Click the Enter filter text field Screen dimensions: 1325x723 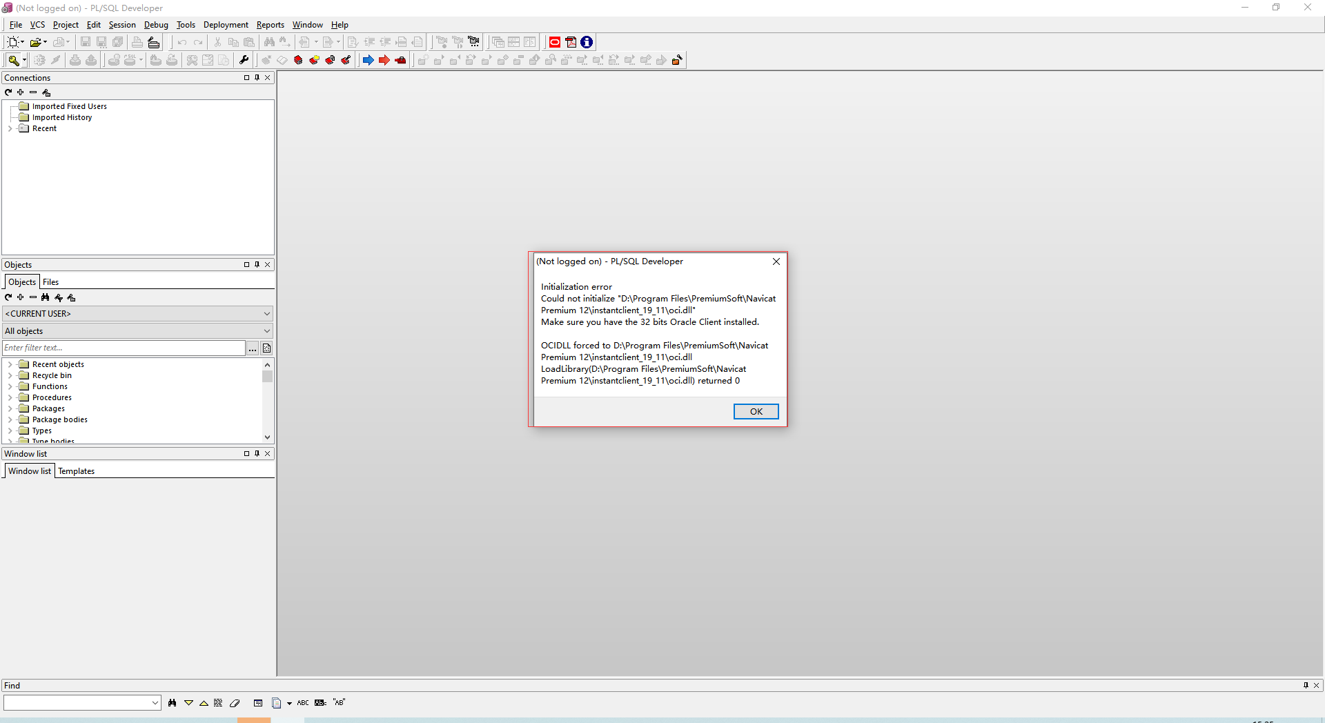[124, 348]
